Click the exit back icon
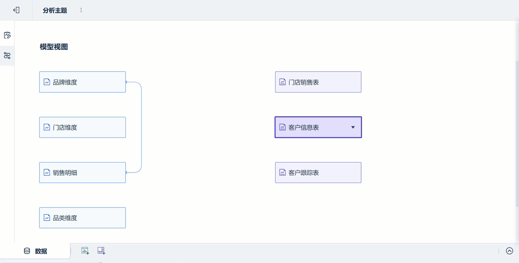Screen dimensions: 519x263 [x=16, y=10]
